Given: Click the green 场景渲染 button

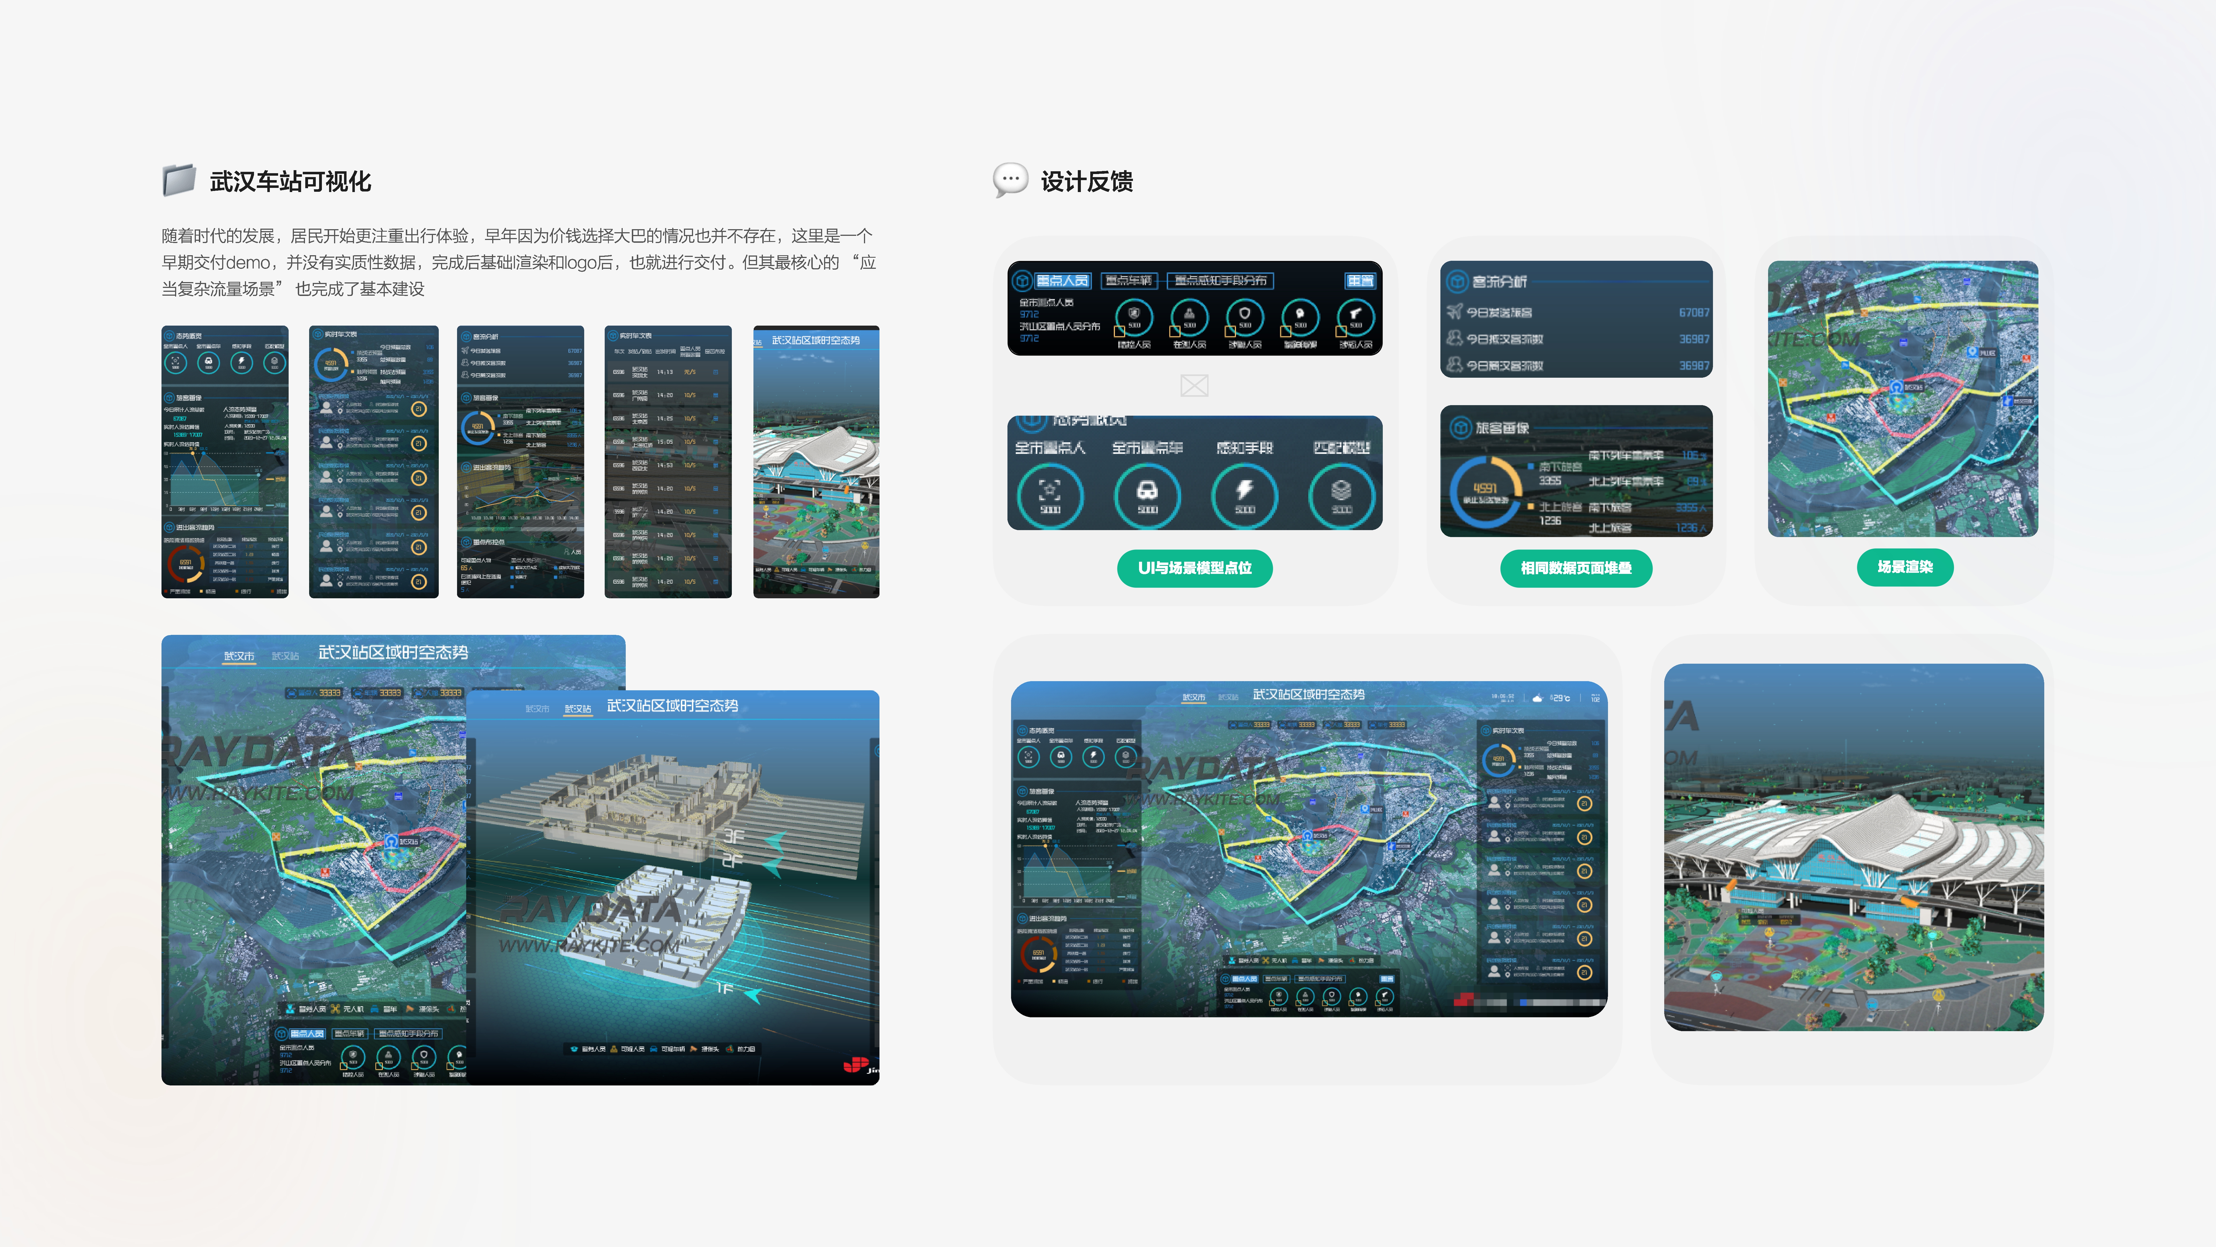Looking at the screenshot, I should point(1905,567).
